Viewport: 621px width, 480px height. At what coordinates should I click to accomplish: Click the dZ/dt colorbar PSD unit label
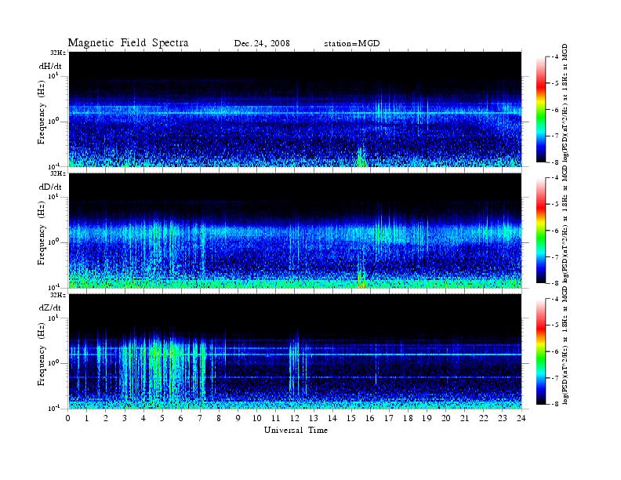coord(565,344)
